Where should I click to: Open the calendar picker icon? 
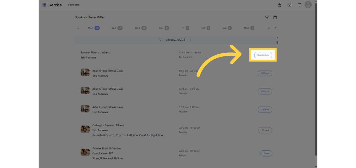pos(275,17)
